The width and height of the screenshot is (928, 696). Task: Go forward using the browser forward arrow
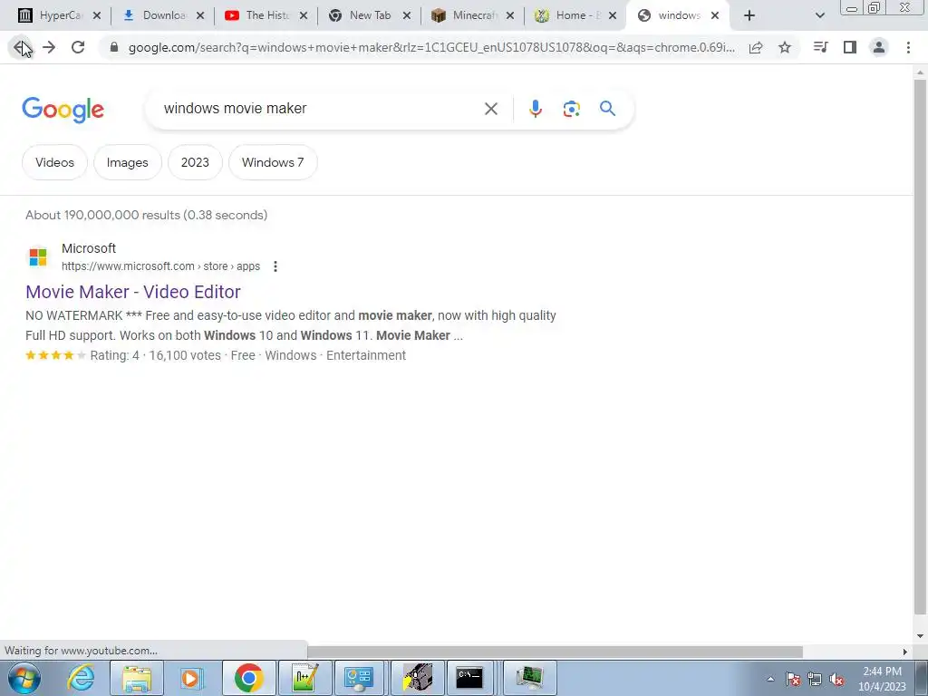pos(49,47)
